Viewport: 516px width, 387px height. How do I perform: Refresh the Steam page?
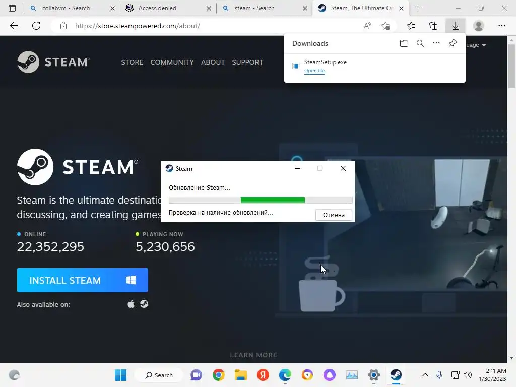[x=36, y=26]
